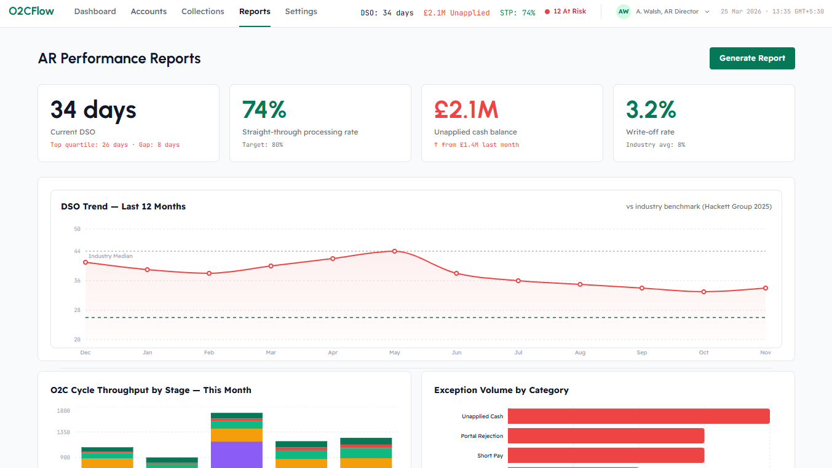The image size is (832, 468).
Task: Go to the Collections tab
Action: [203, 12]
